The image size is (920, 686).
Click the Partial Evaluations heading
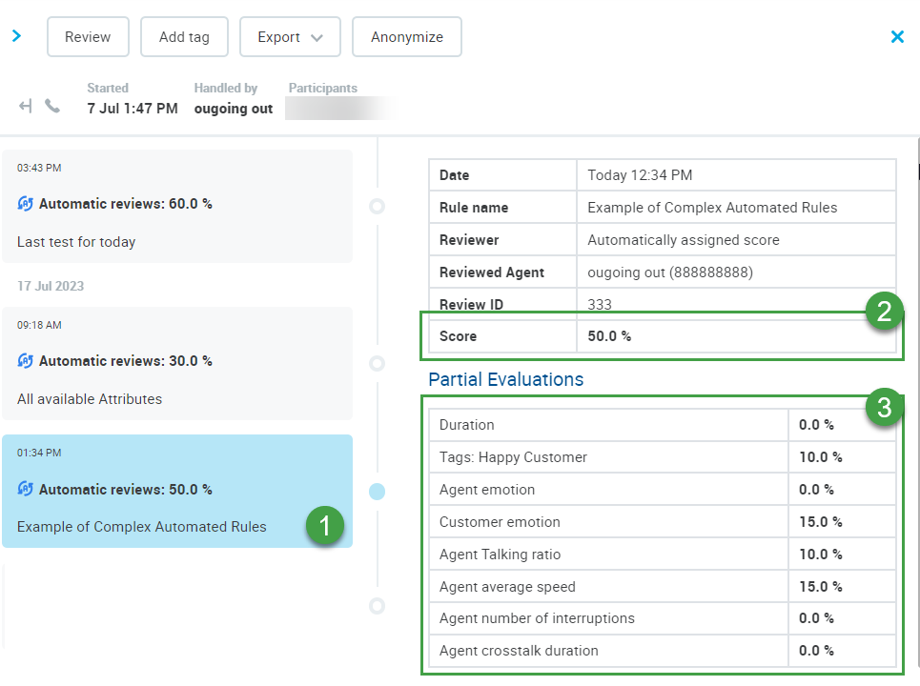coord(505,379)
